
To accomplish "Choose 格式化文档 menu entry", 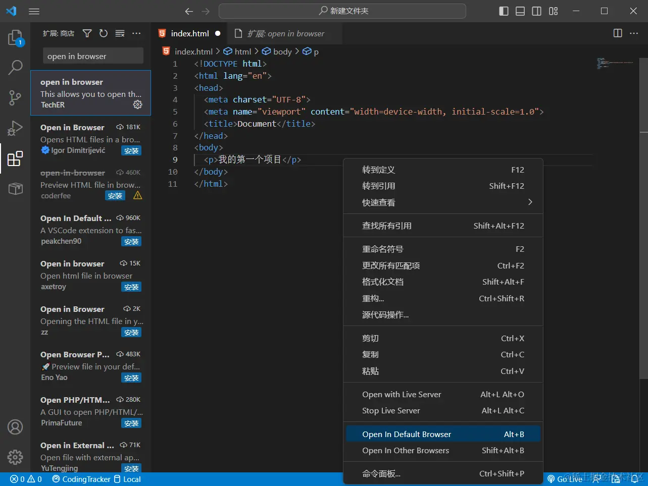I will (x=443, y=282).
